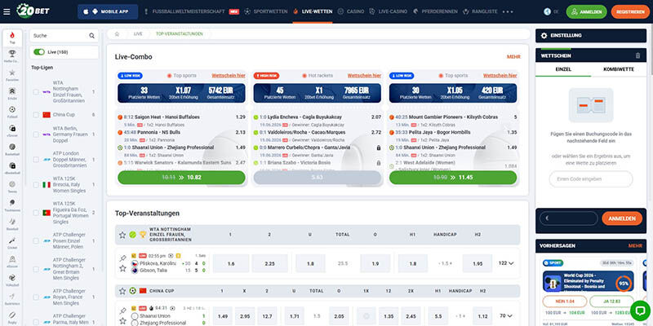Open the Top (flame) sports category

[x=12, y=37]
